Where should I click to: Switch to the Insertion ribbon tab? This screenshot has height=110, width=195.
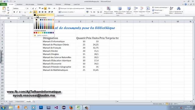[19, 4]
